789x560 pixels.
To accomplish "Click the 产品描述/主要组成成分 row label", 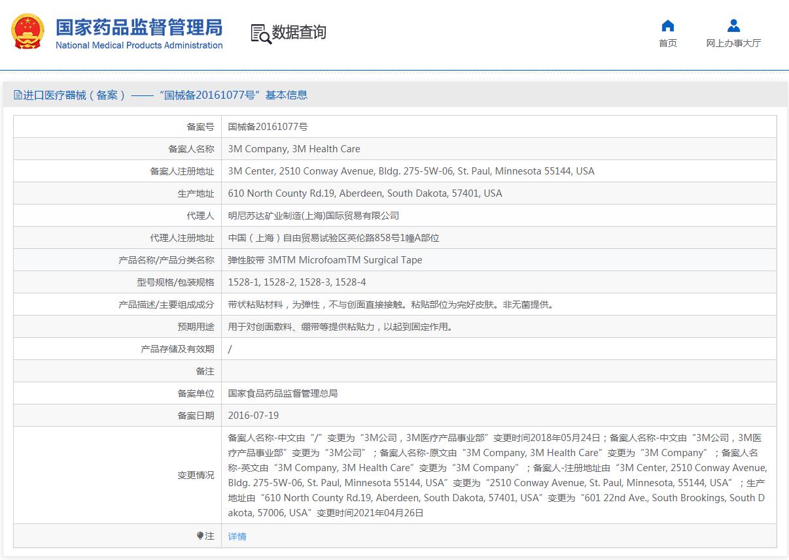I will pos(166,305).
